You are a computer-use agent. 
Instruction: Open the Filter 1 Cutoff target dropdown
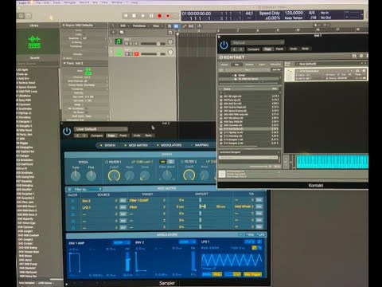(147, 200)
